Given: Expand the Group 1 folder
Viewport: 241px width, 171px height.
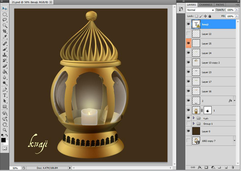Looking at the screenshot, I should coord(194,124).
